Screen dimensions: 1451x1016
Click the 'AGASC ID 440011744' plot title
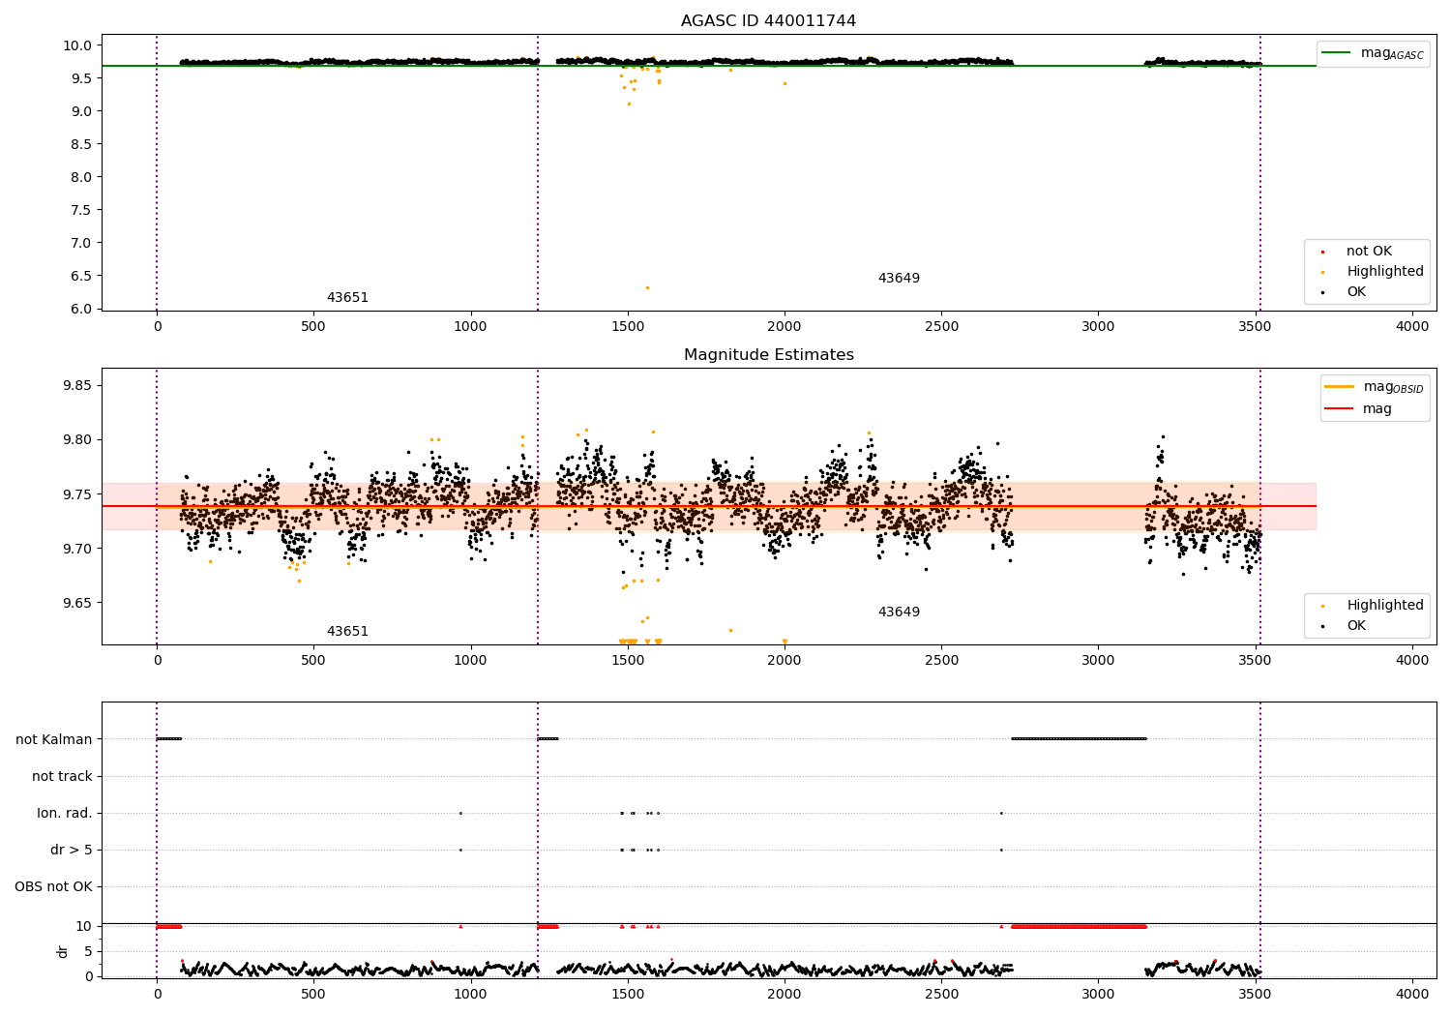[768, 20]
